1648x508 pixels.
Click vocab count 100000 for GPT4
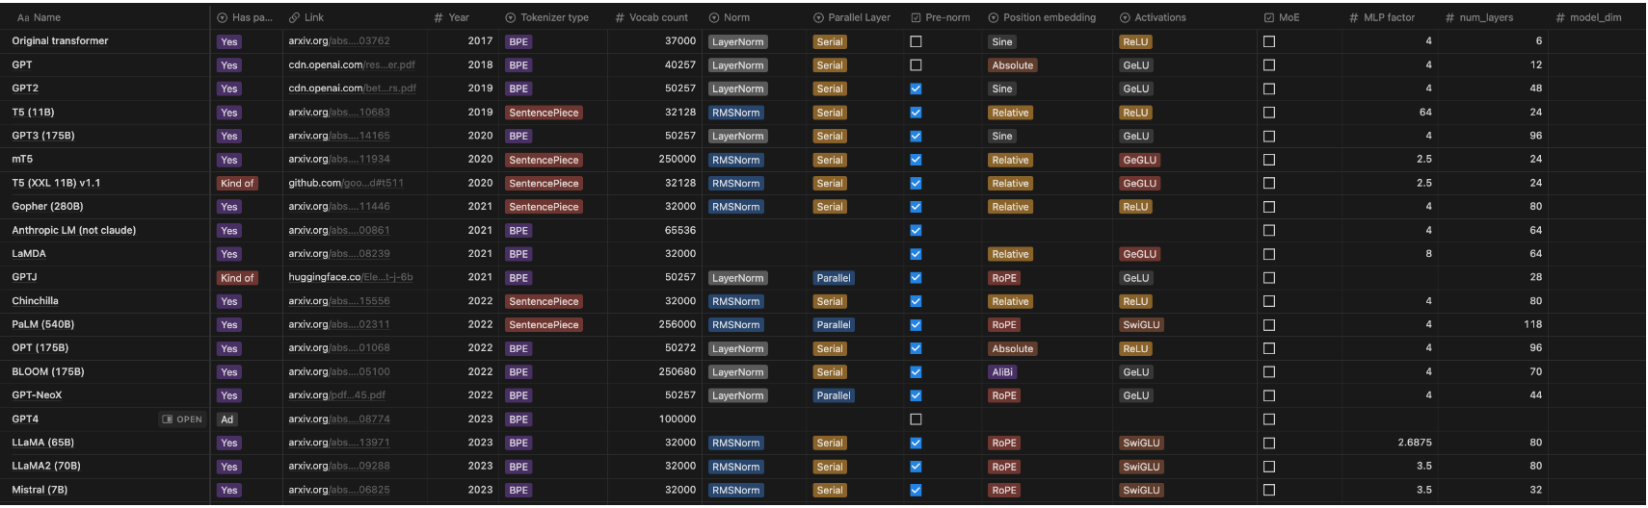678,419
